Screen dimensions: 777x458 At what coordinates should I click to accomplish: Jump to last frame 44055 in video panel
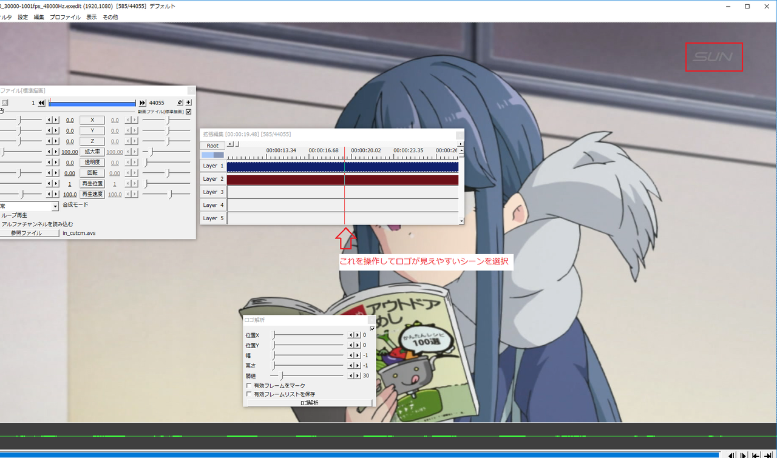pos(143,103)
